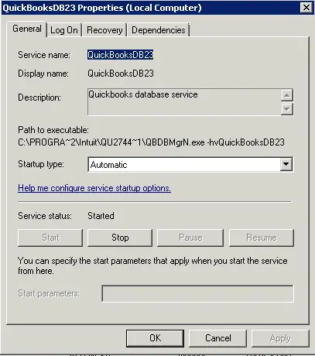Image resolution: width=315 pixels, height=356 pixels.
Task: Open Help me configure service startup options
Action: (94, 188)
